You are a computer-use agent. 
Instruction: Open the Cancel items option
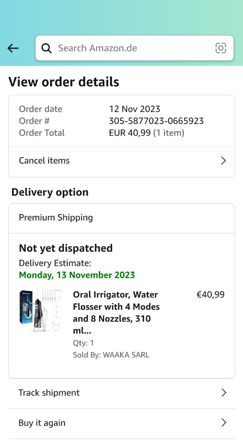click(44, 161)
